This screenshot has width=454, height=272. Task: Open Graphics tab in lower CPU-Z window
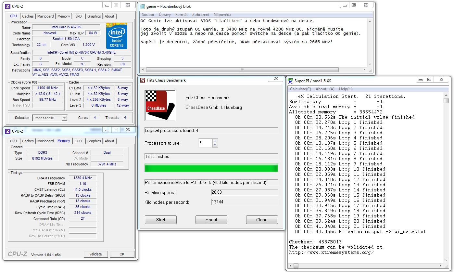(94, 141)
